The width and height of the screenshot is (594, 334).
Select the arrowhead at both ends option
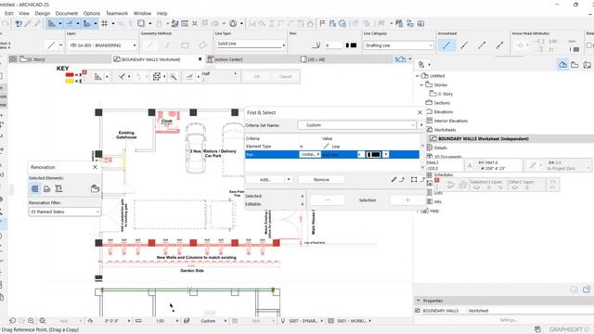pos(499,45)
